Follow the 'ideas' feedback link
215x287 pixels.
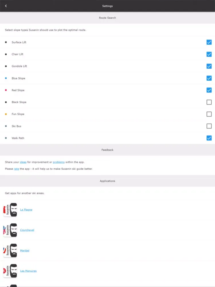[x=23, y=162]
